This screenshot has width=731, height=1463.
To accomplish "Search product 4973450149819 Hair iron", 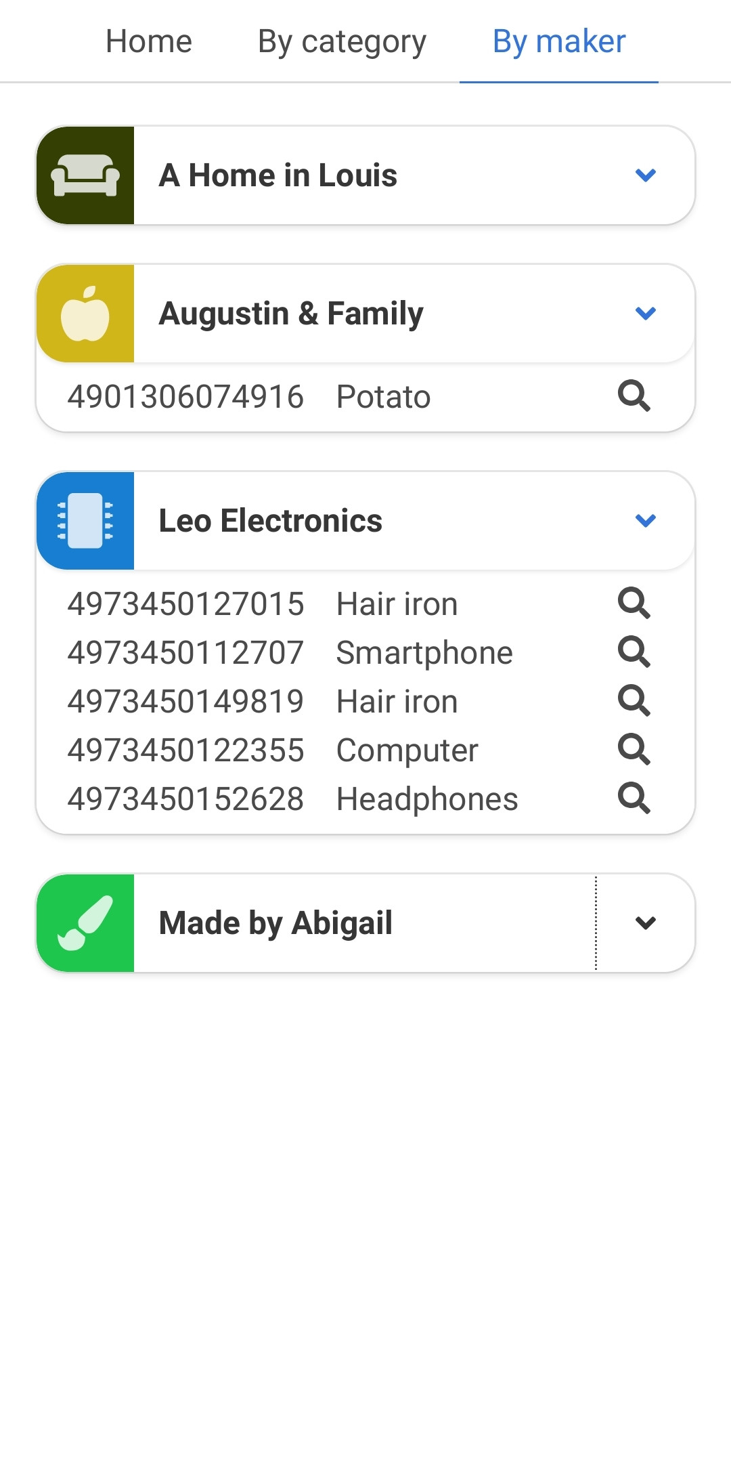I will [x=634, y=700].
